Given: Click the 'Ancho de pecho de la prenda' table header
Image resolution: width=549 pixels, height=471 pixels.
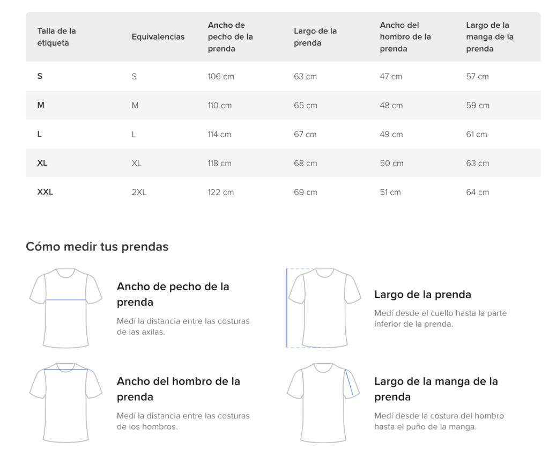Looking at the screenshot, I should [x=231, y=37].
